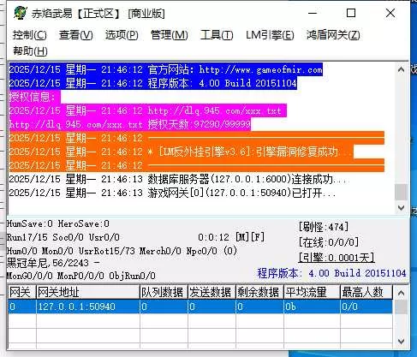Click the 发送数据 column header
417x357 pixels.
211,292
